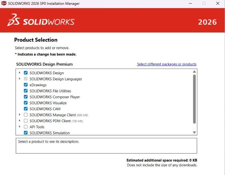Select the SOLIDWORKS Simulation label
The image size is (225, 175).
pyautogui.click(x=50, y=133)
